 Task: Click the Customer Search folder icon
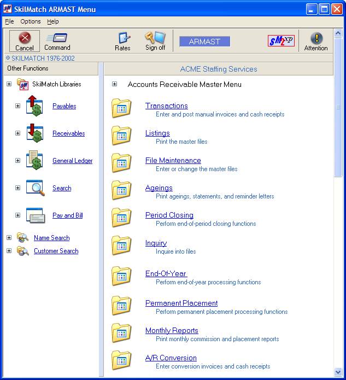pyautogui.click(x=22, y=251)
